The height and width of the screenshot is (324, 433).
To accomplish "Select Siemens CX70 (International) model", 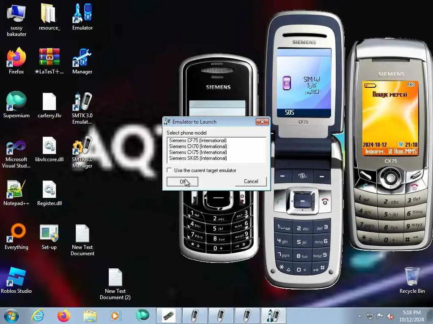I will [x=198, y=146].
